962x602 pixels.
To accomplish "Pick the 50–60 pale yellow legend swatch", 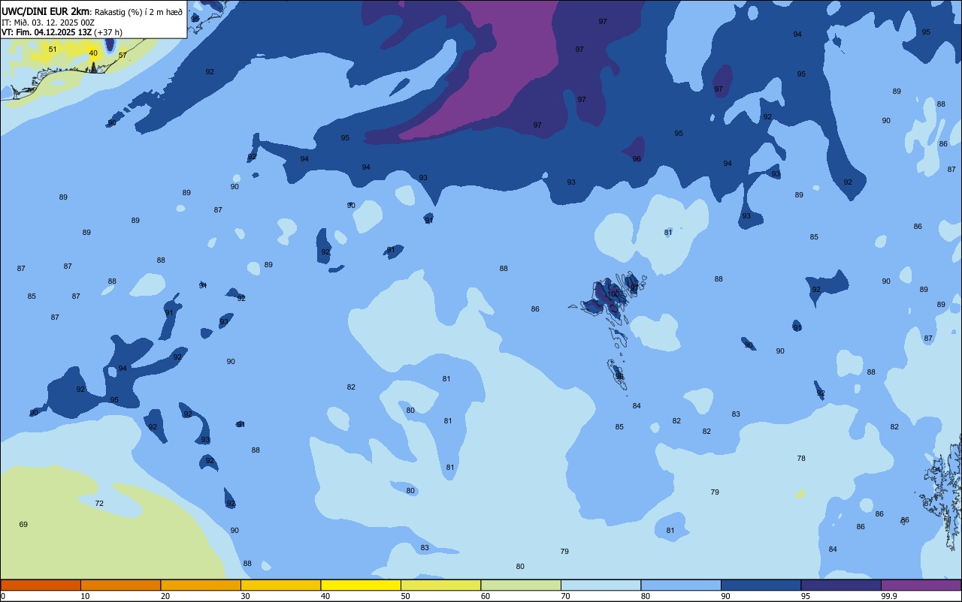I will click(x=440, y=585).
